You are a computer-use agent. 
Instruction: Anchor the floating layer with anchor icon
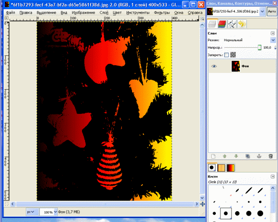[x=259, y=156]
